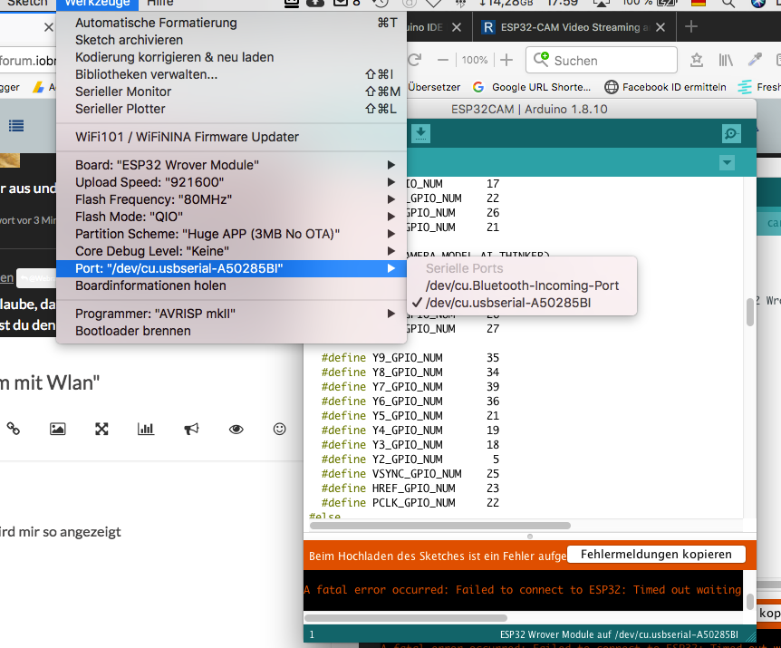
Task: Click the console horizontal scrollbar
Action: tap(406, 617)
